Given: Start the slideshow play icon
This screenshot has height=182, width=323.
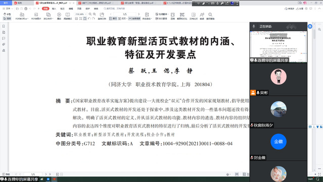Looking at the screenshot, I should [59, 15].
